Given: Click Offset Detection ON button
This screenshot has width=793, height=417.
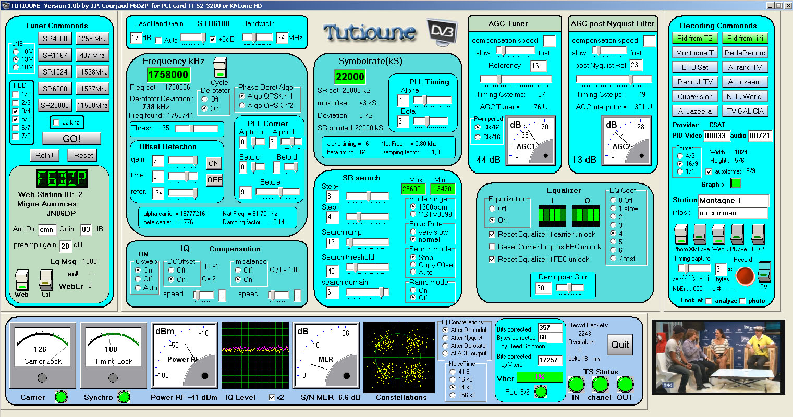Looking at the screenshot, I should pos(214,163).
